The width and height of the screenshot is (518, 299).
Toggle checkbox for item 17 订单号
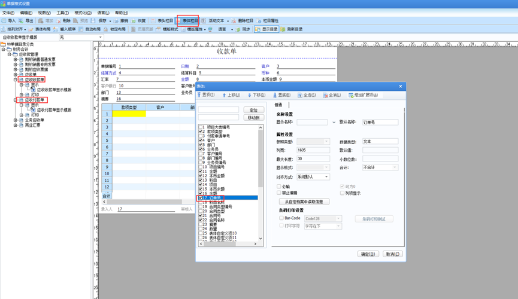point(200,198)
